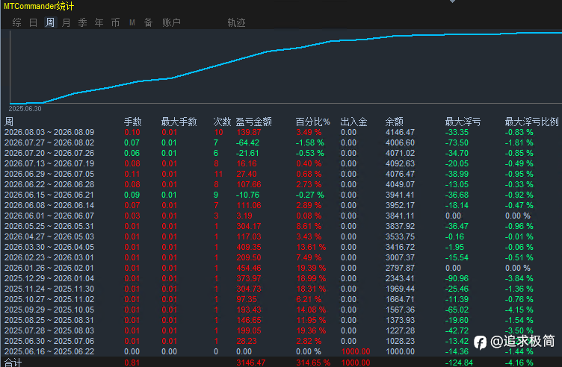
Task: Open the 季 quarterly tab
Action: [x=83, y=22]
